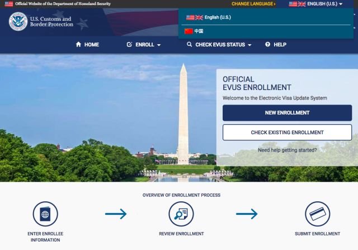Click the CHANGE LANGUAGE label
The height and width of the screenshot is (250, 358).
tap(253, 4)
